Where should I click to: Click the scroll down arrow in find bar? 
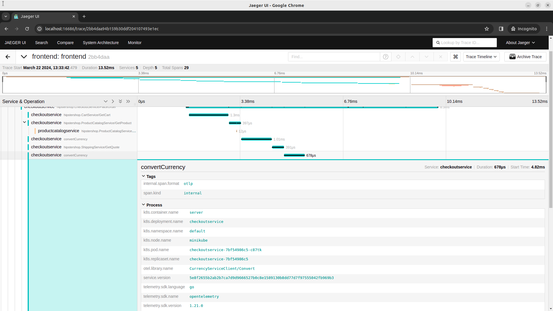pos(426,56)
